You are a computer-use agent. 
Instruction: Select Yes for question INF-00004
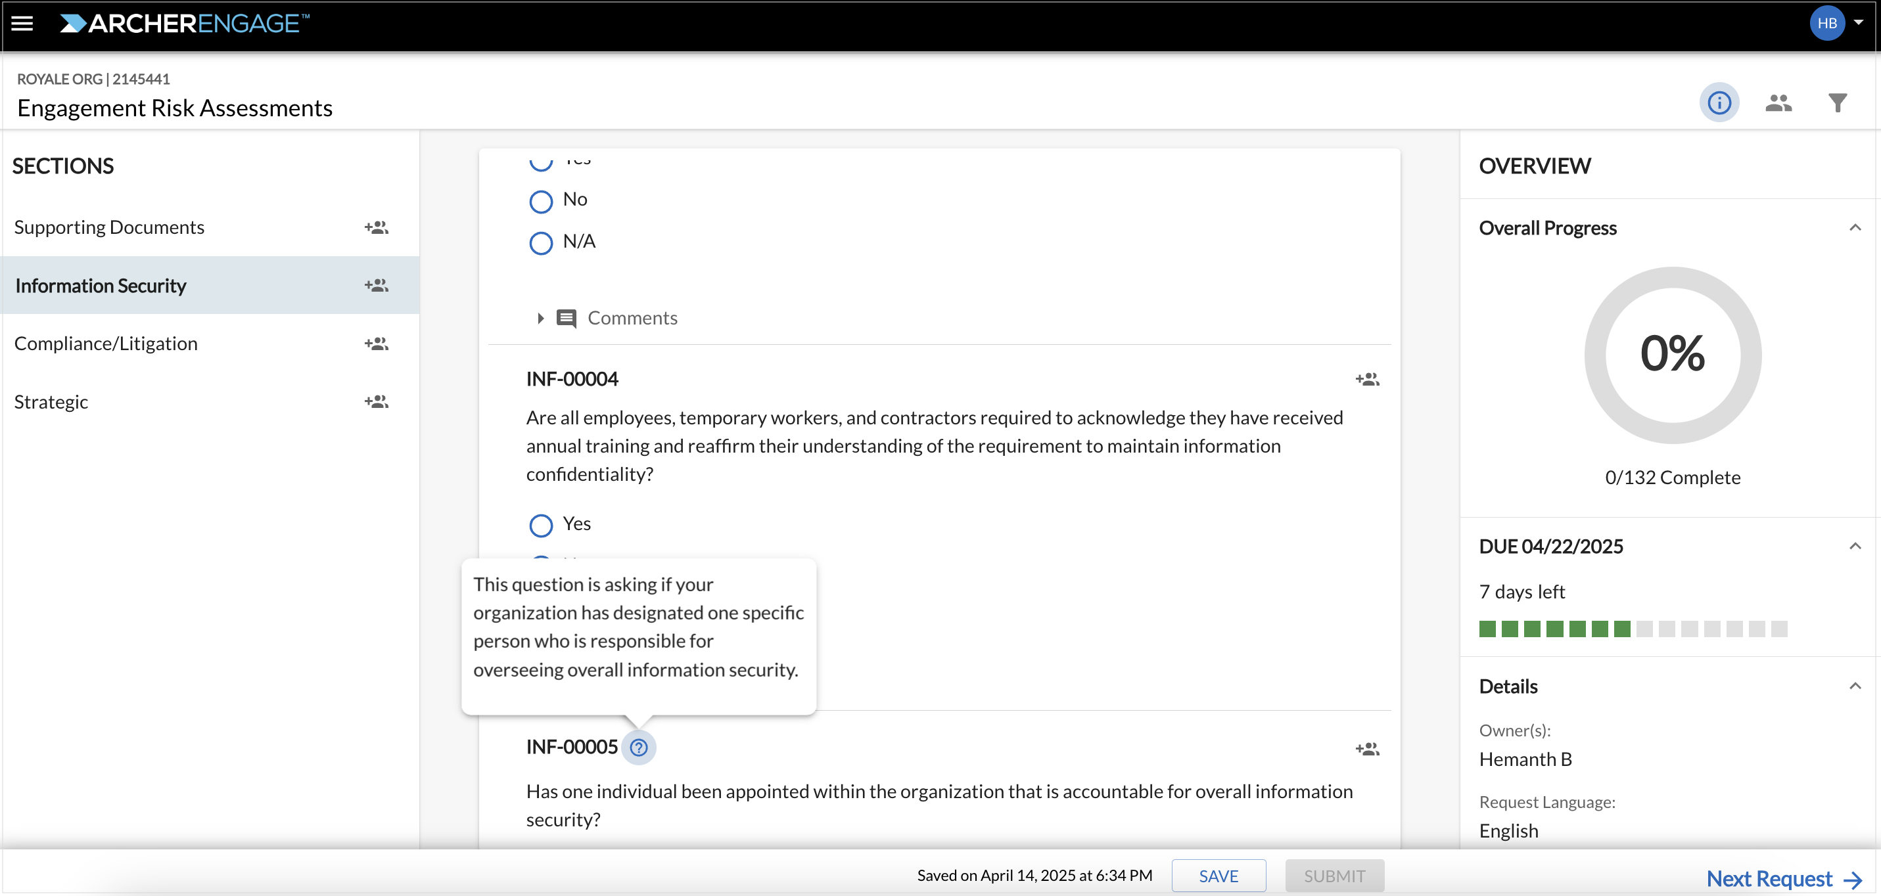tap(540, 525)
